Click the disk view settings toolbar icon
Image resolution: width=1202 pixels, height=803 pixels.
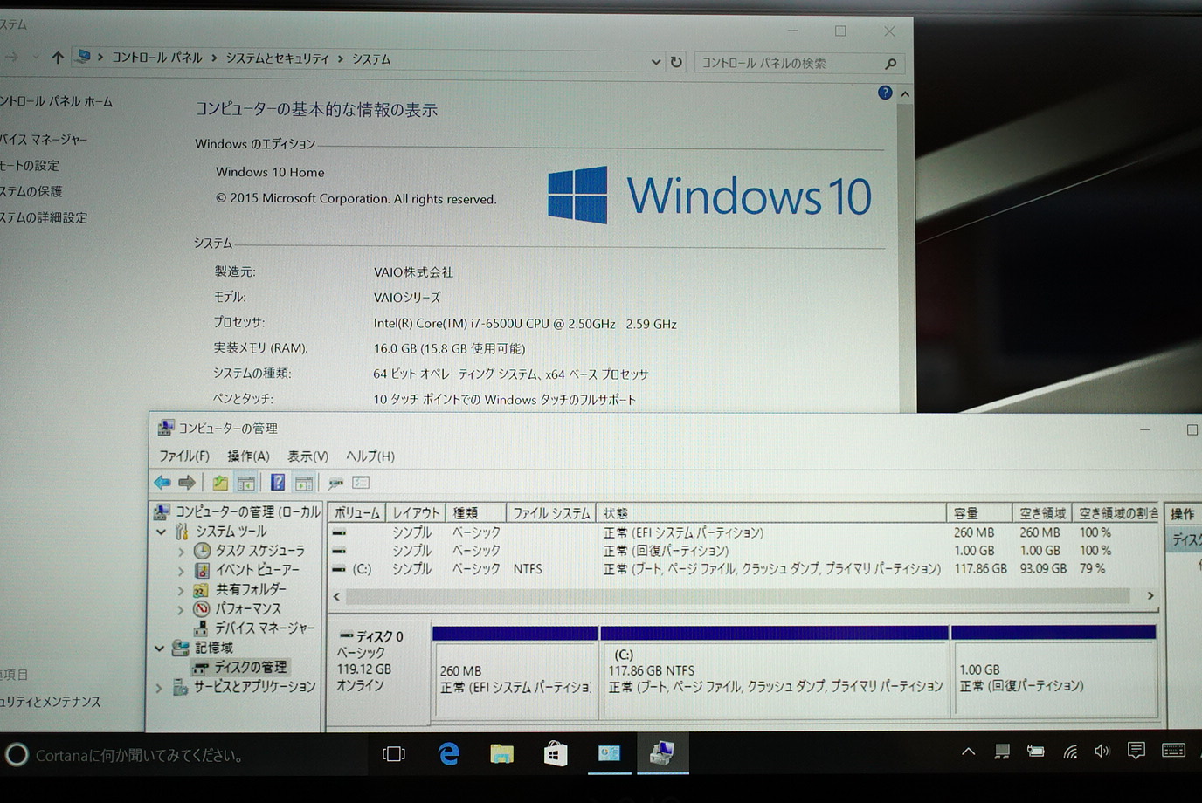click(361, 483)
